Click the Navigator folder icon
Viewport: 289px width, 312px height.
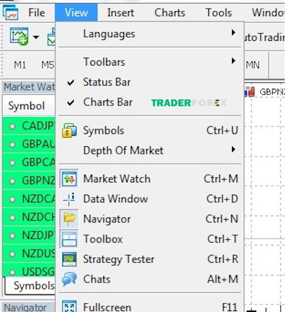[69, 219]
